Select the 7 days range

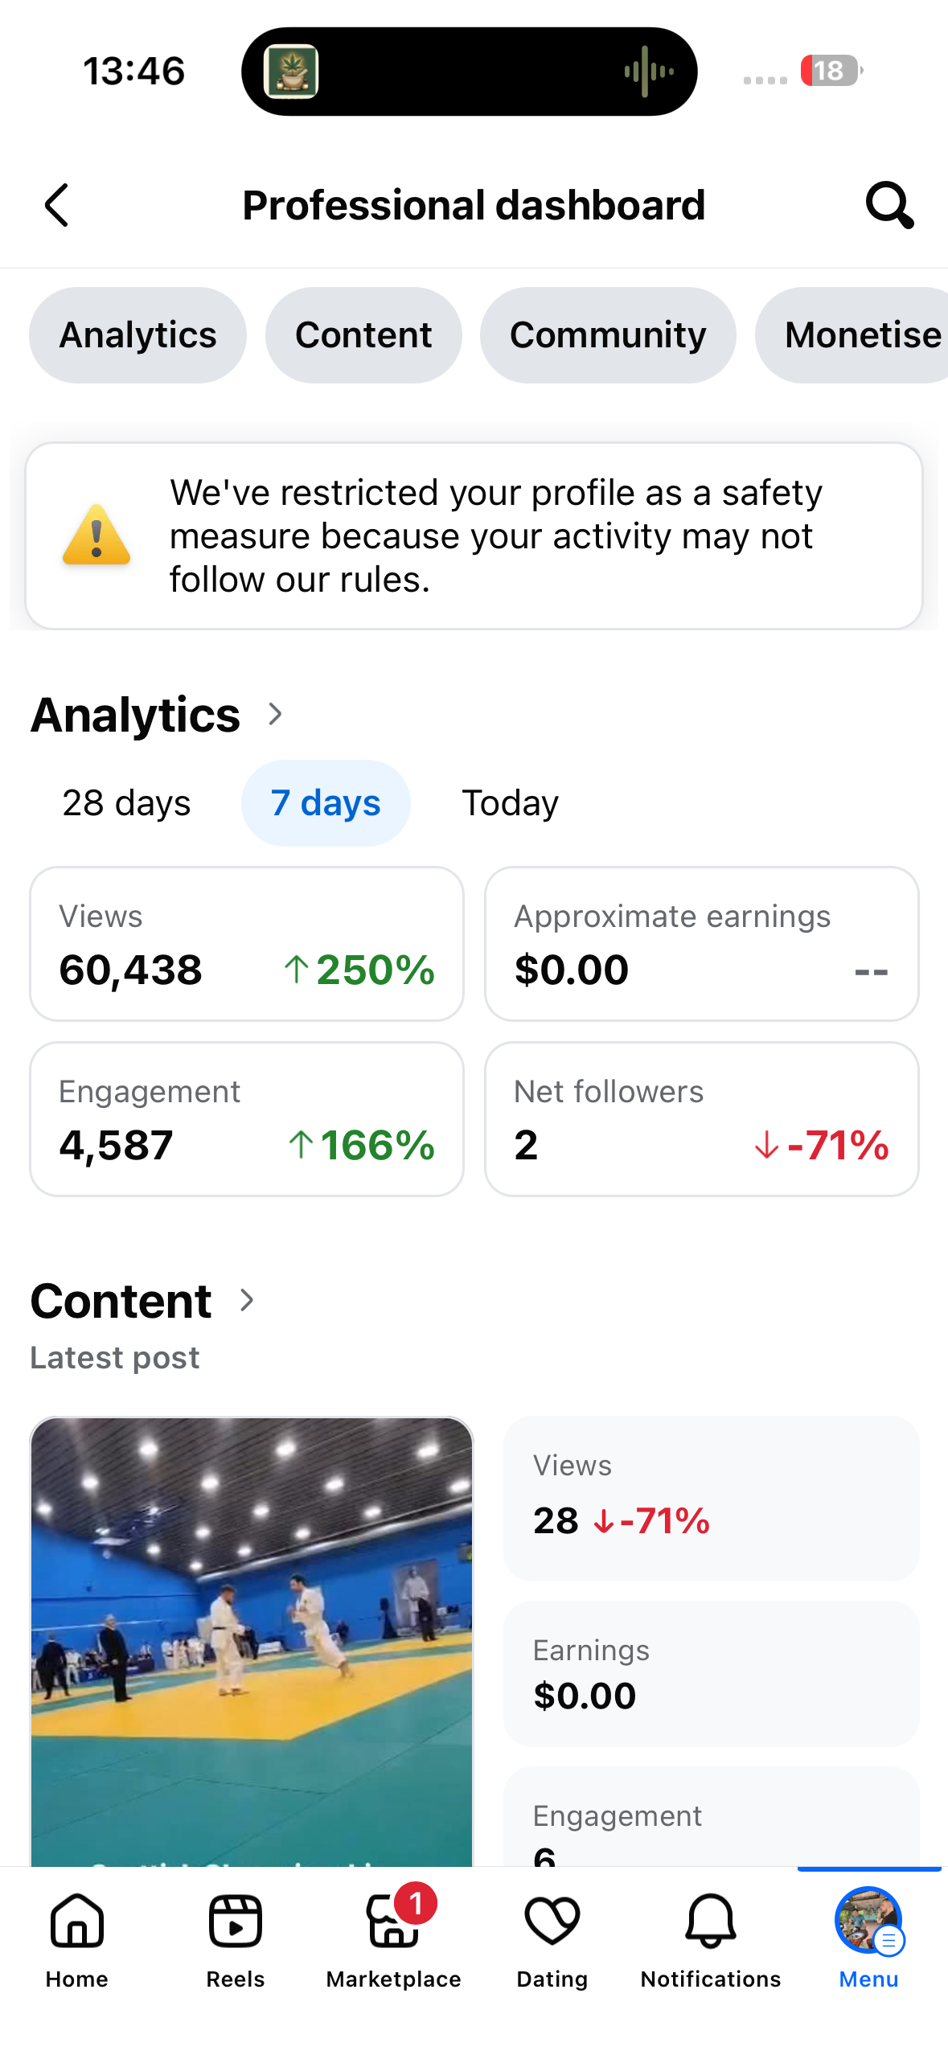(326, 802)
